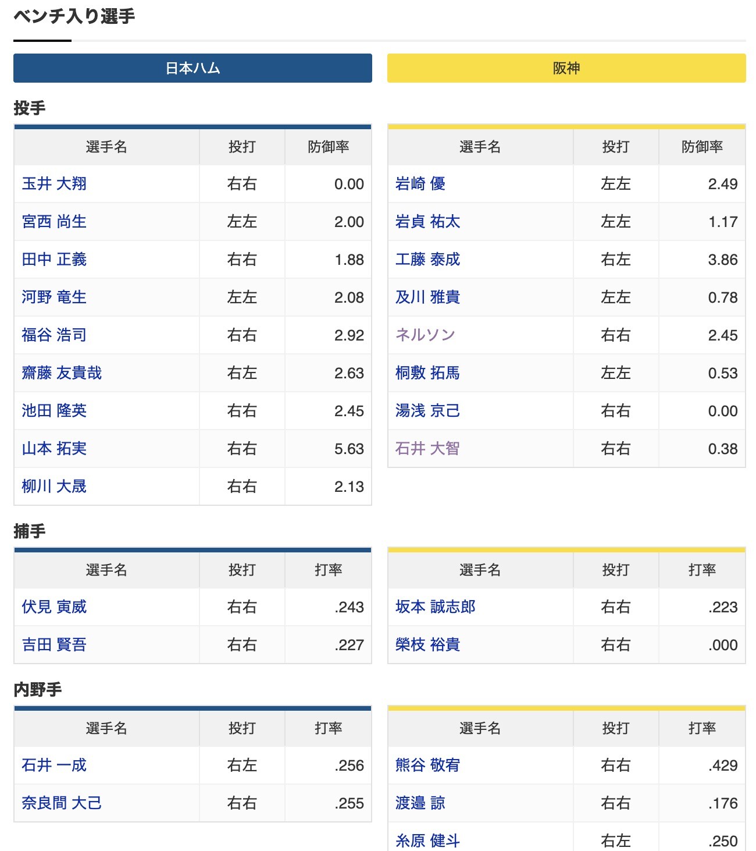Click 齋藤 友貴哉's 投打 value 右左
Screen dimensions: 756x851
[242, 373]
